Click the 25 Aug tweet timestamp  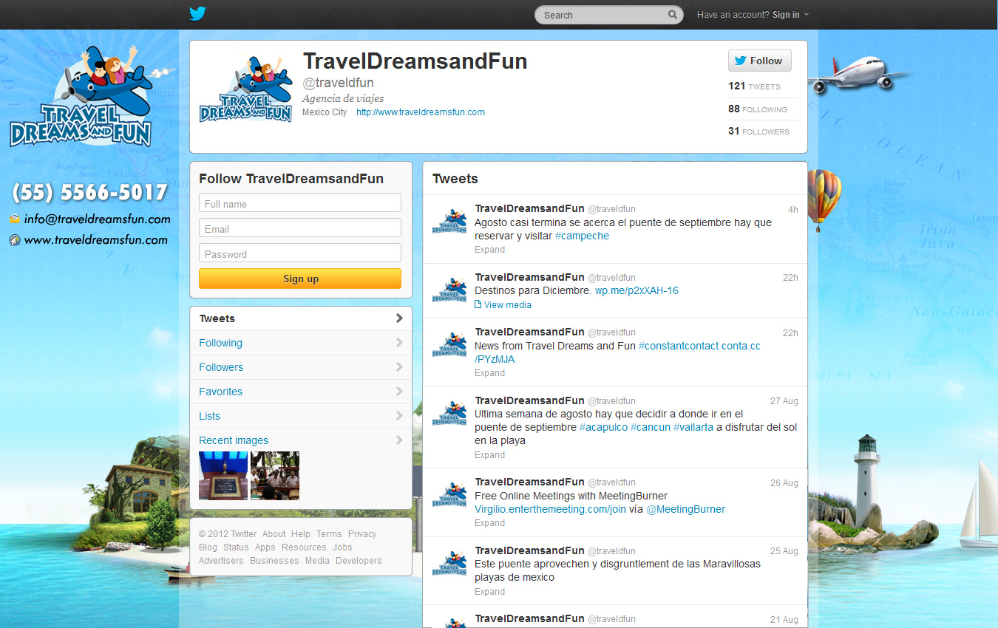[784, 551]
